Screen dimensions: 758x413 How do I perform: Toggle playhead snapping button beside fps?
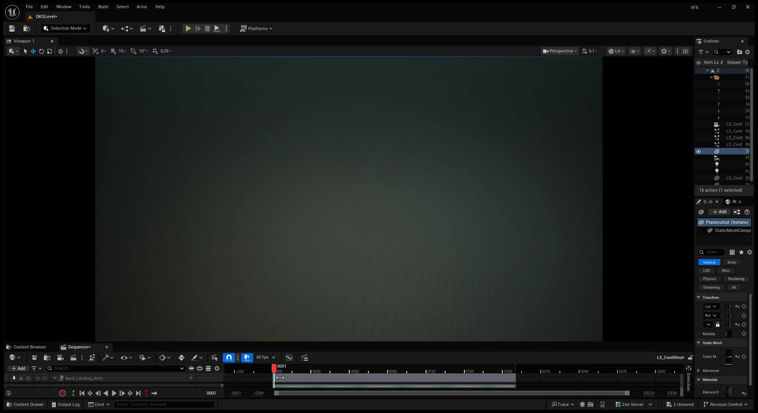tap(247, 357)
